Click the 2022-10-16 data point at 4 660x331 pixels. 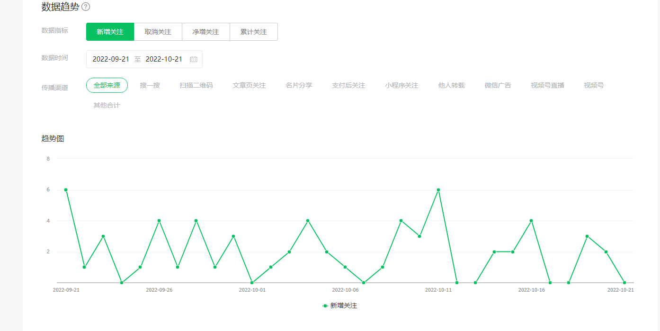pyautogui.click(x=531, y=221)
